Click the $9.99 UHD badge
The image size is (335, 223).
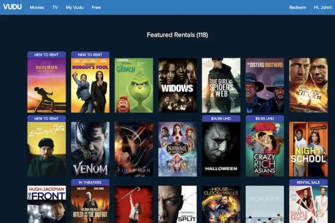click(265, 118)
